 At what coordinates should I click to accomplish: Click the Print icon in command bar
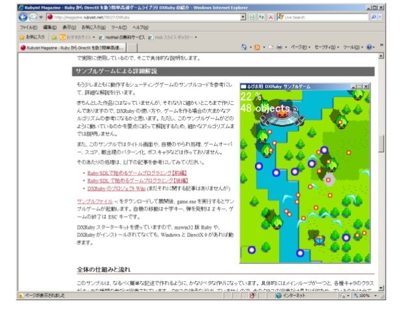[279, 48]
